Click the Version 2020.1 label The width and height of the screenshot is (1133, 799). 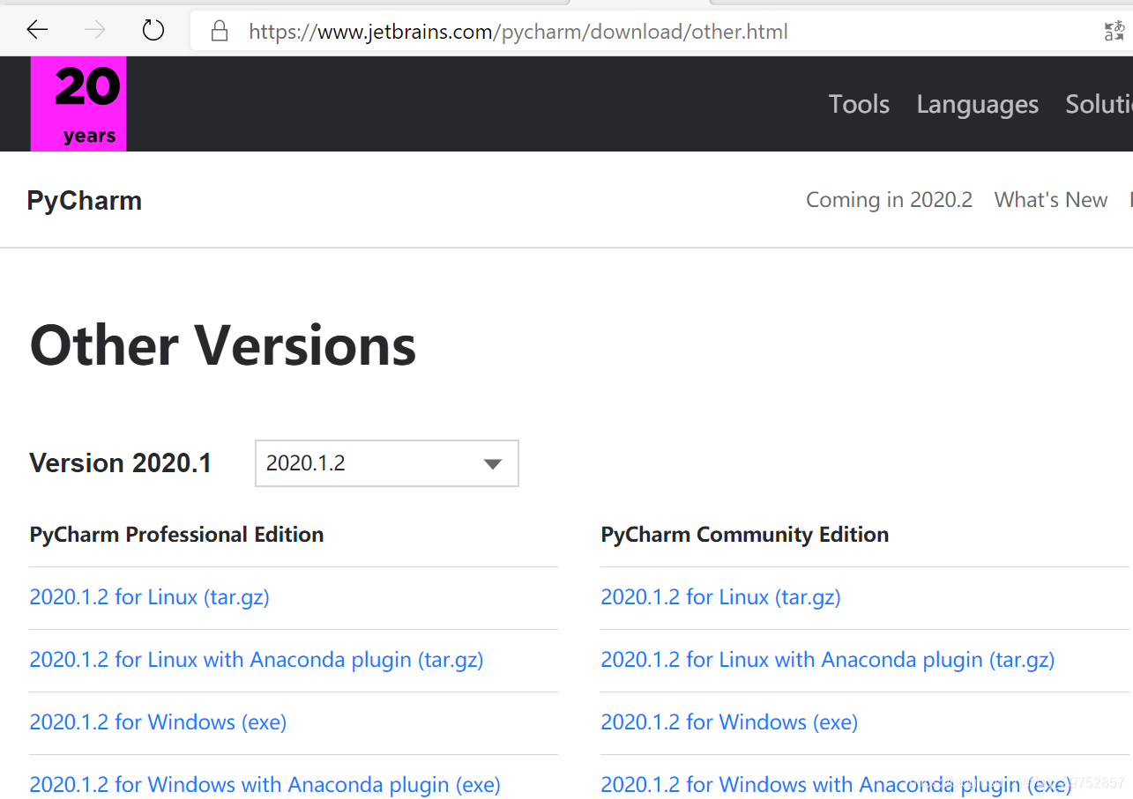pyautogui.click(x=121, y=463)
